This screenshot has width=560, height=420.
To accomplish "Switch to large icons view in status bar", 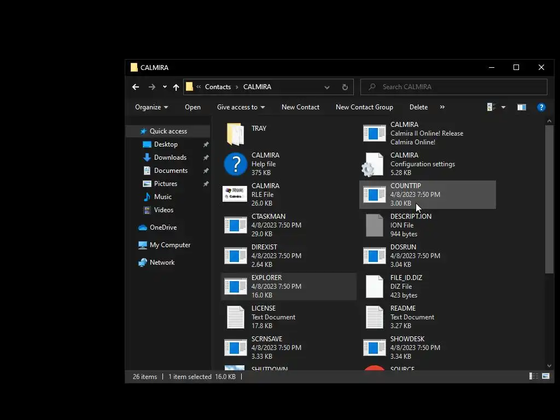I will [x=546, y=376].
